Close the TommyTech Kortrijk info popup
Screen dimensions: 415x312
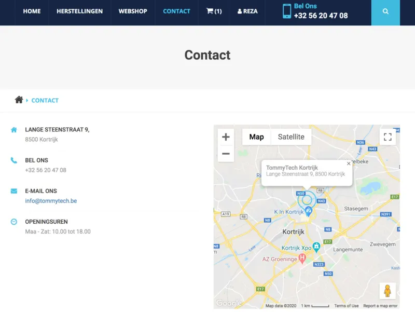[x=349, y=164]
